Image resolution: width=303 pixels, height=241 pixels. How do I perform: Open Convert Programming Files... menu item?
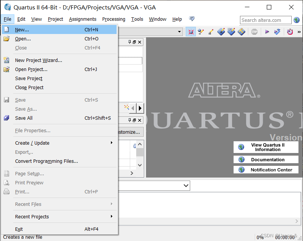point(59,161)
